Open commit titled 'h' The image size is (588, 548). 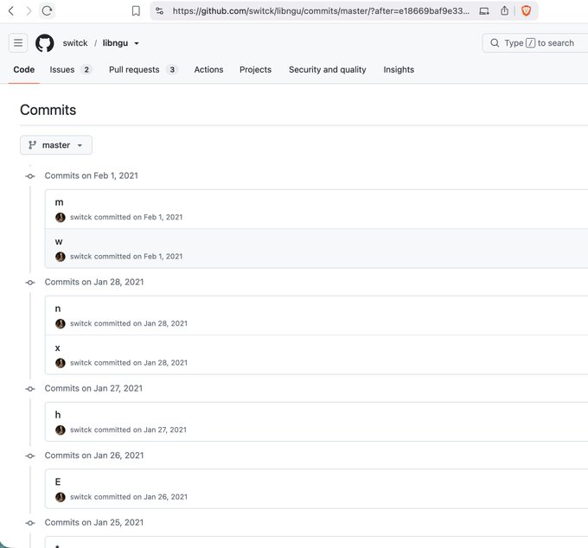tap(58, 415)
